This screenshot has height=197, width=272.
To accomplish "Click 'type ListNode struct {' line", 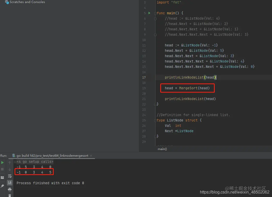I will [x=179, y=120].
